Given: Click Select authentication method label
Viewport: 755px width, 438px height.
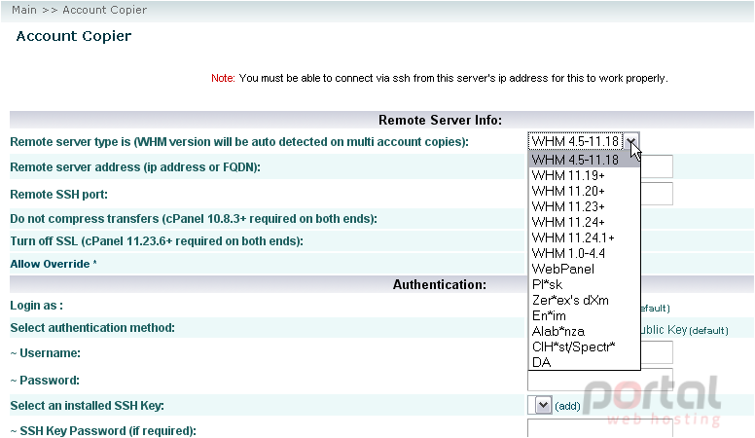Looking at the screenshot, I should 92,328.
